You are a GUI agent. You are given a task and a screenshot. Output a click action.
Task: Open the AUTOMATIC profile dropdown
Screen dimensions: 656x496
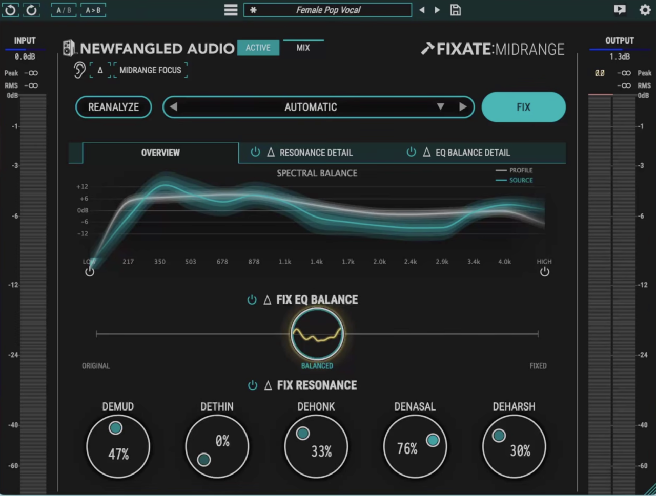311,107
